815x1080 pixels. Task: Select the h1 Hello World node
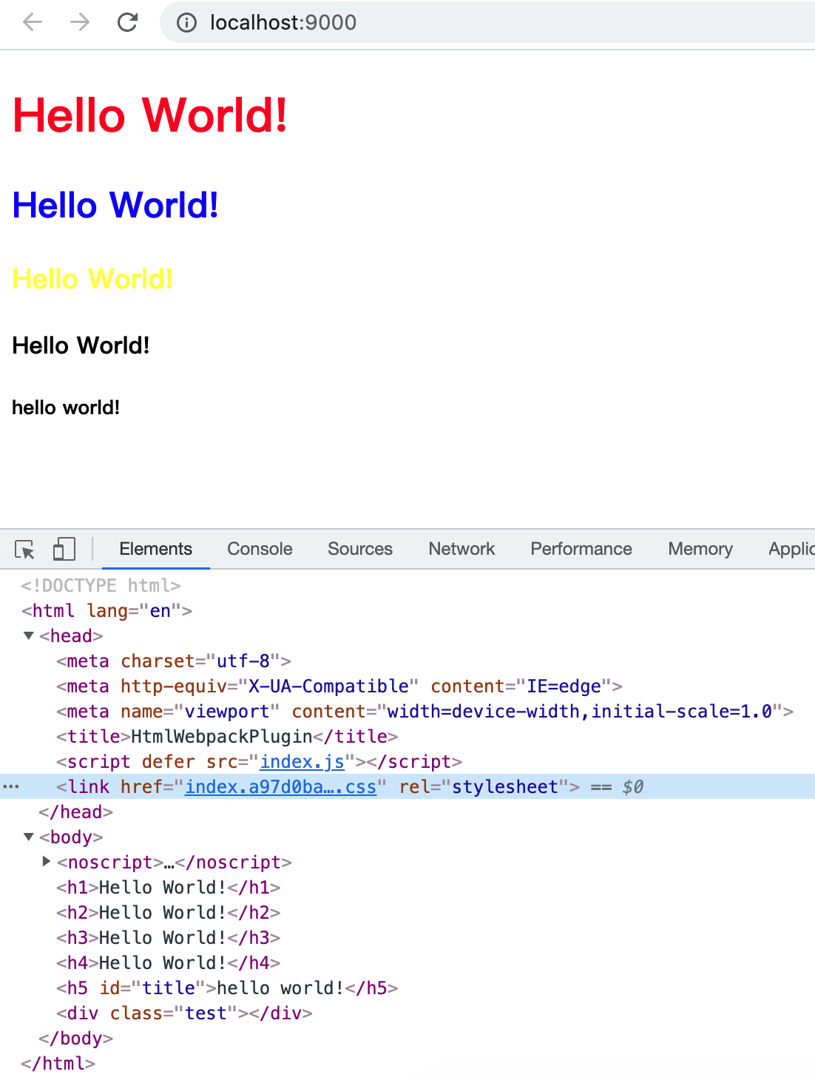coord(169,887)
